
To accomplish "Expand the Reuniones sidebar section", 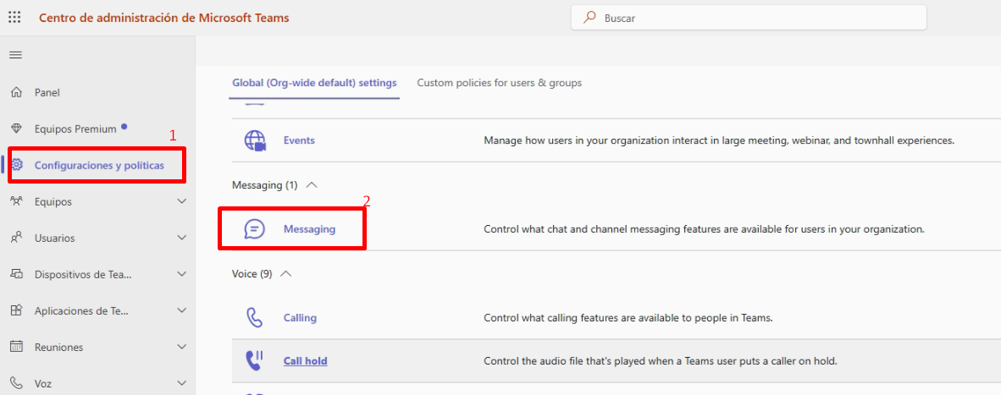I will pos(181,347).
